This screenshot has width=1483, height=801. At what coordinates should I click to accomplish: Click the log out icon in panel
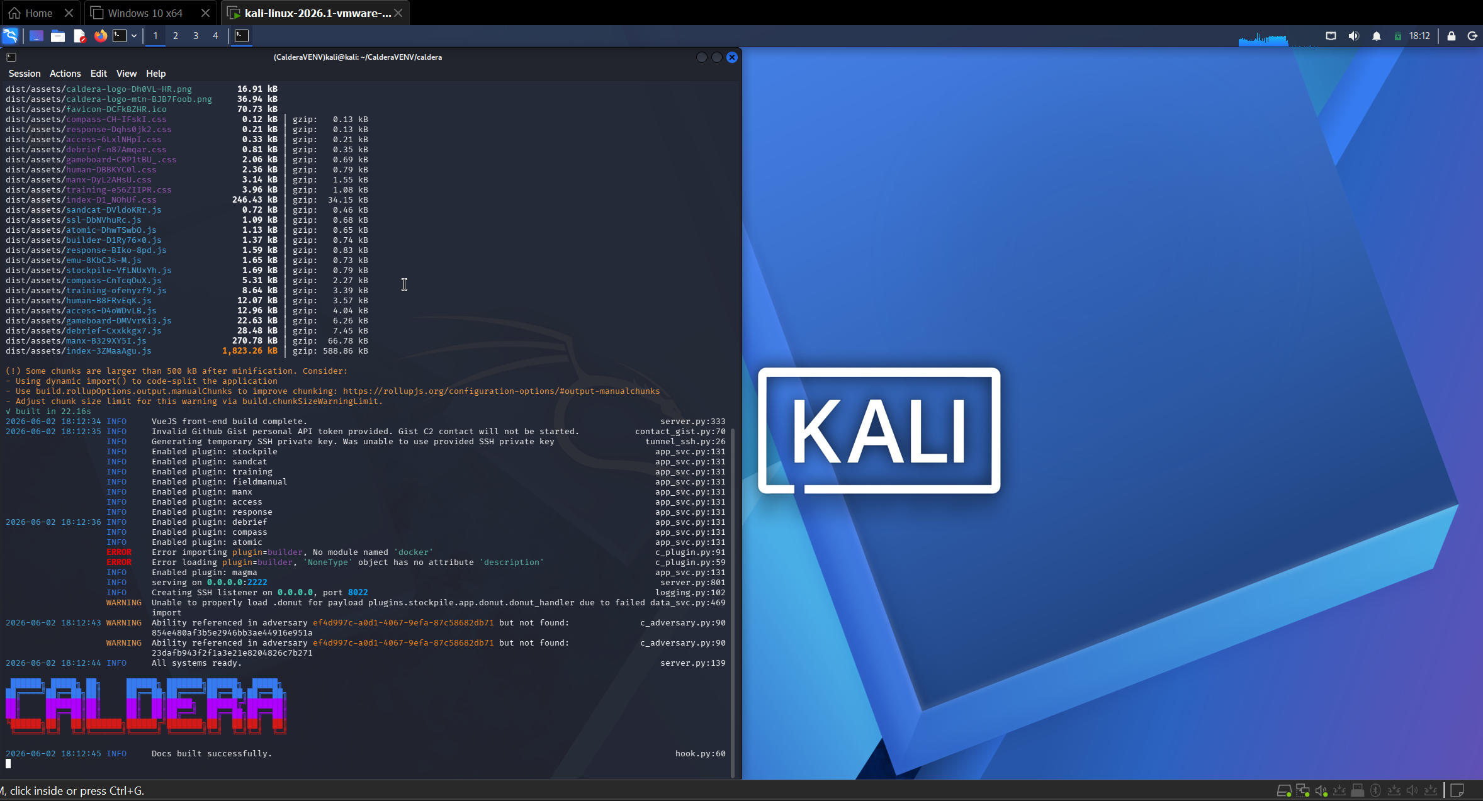pyautogui.click(x=1472, y=36)
